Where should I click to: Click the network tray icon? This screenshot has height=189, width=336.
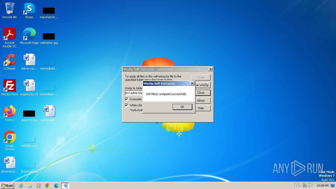point(305,186)
